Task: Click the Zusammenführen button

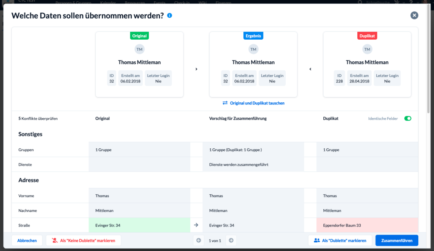Action: (397, 240)
